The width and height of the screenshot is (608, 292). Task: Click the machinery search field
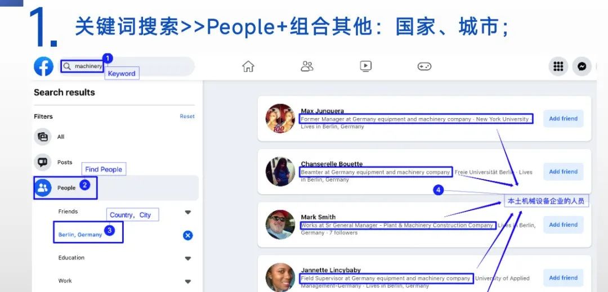click(127, 66)
